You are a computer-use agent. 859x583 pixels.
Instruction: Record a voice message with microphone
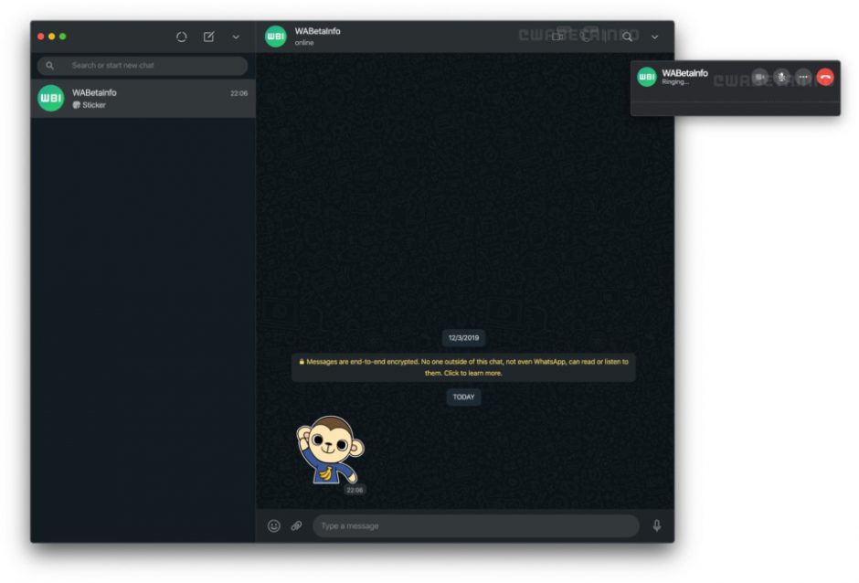656,525
